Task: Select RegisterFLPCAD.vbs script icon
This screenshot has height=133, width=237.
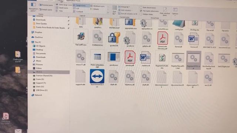Action: click(162, 59)
